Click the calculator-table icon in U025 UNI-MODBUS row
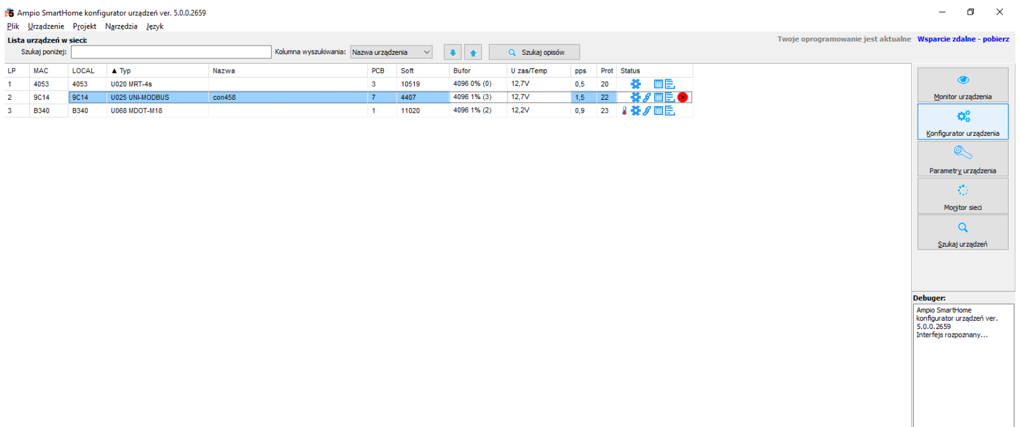This screenshot has height=427, width=1020. pos(658,97)
